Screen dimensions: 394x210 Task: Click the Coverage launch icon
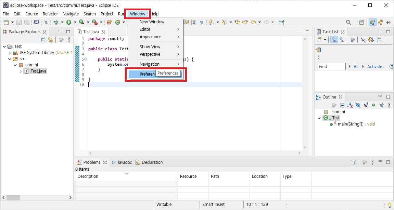click(x=82, y=22)
